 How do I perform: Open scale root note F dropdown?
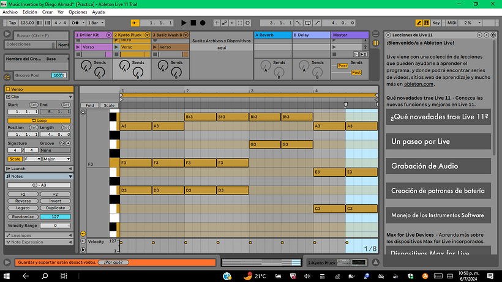pyautogui.click(x=32, y=159)
